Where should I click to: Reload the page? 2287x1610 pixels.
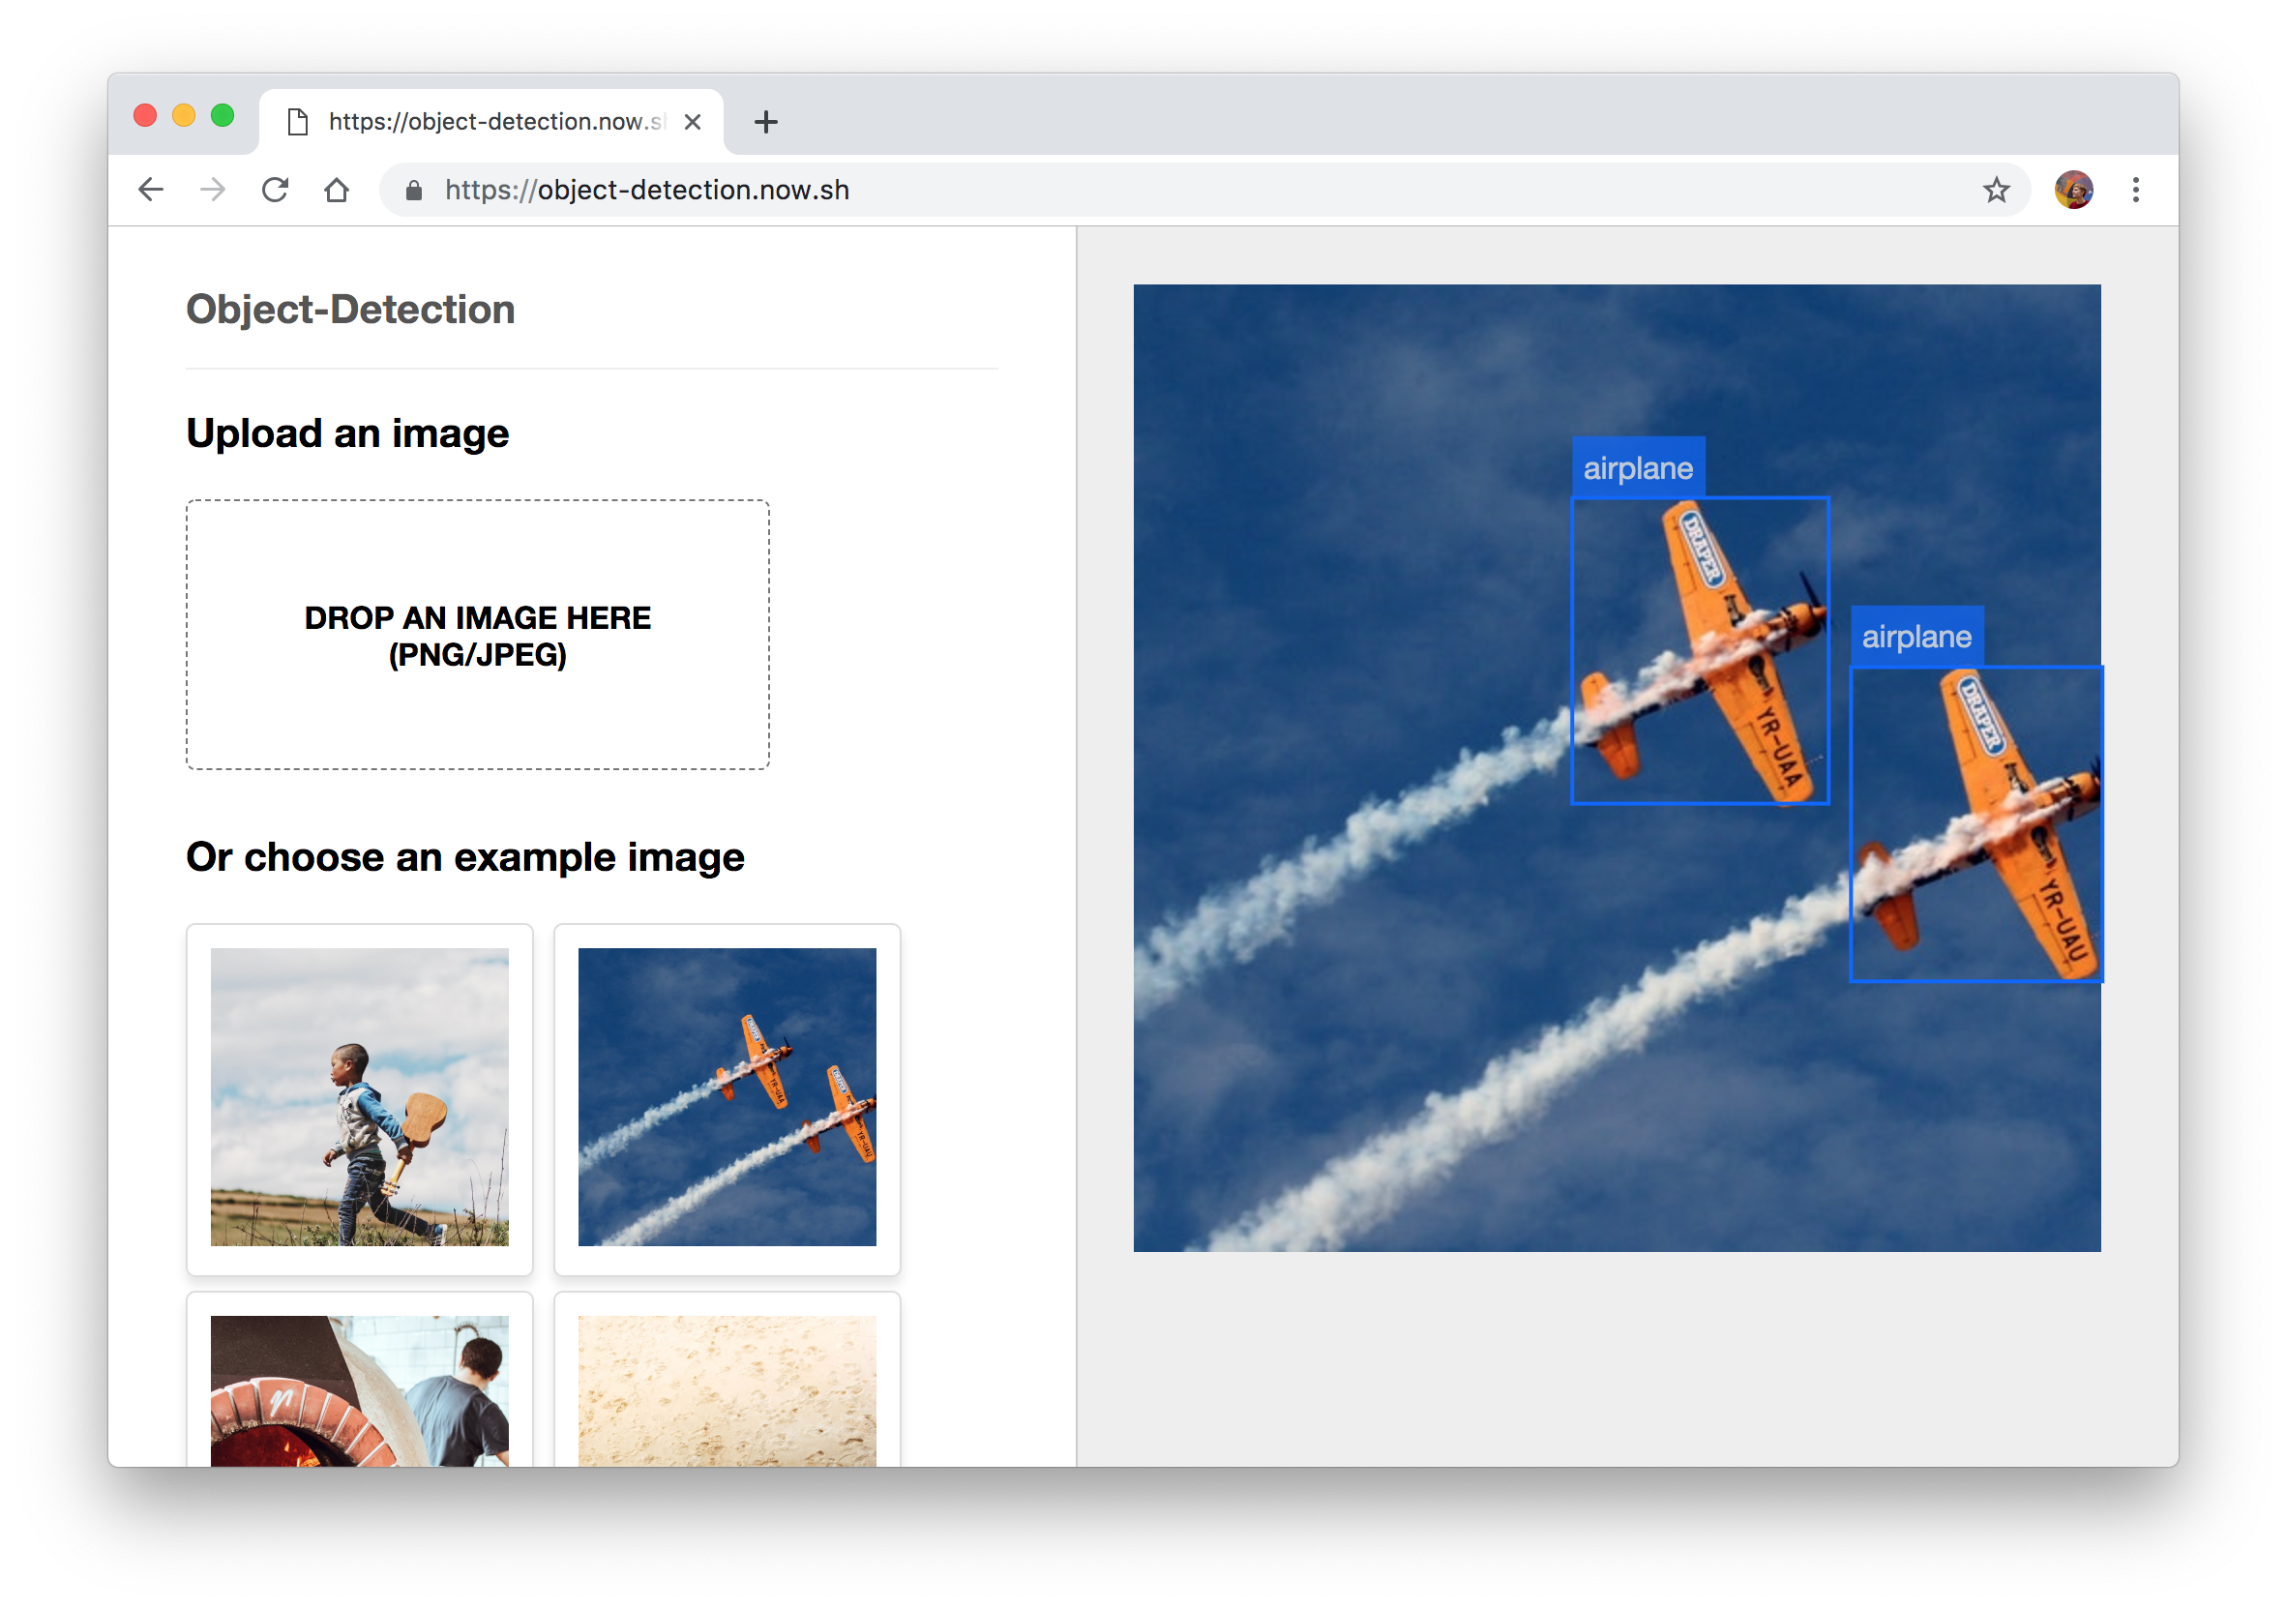(275, 190)
